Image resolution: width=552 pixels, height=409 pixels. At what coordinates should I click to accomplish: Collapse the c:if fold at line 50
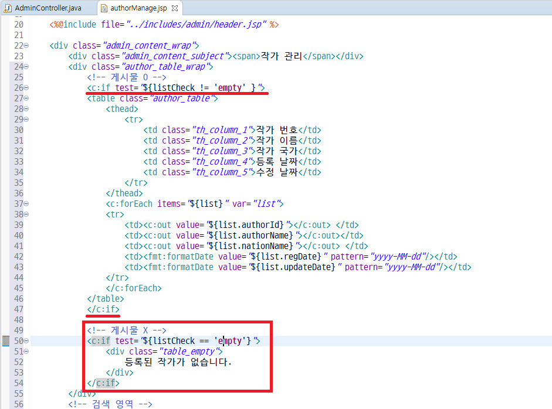coord(26,341)
